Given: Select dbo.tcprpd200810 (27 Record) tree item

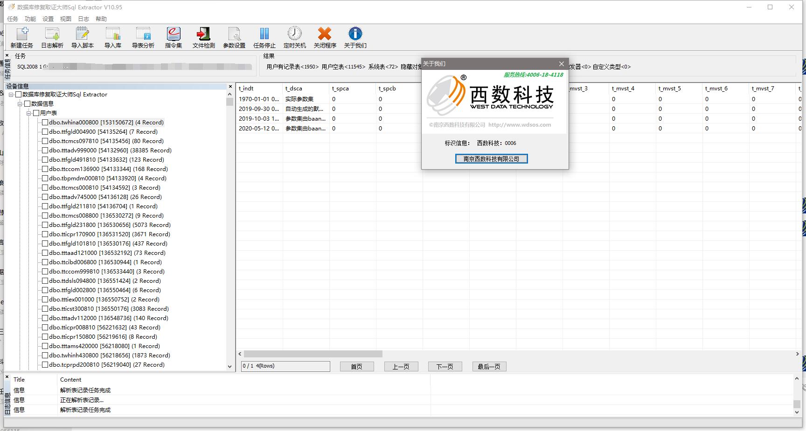Looking at the screenshot, I should click(x=107, y=365).
